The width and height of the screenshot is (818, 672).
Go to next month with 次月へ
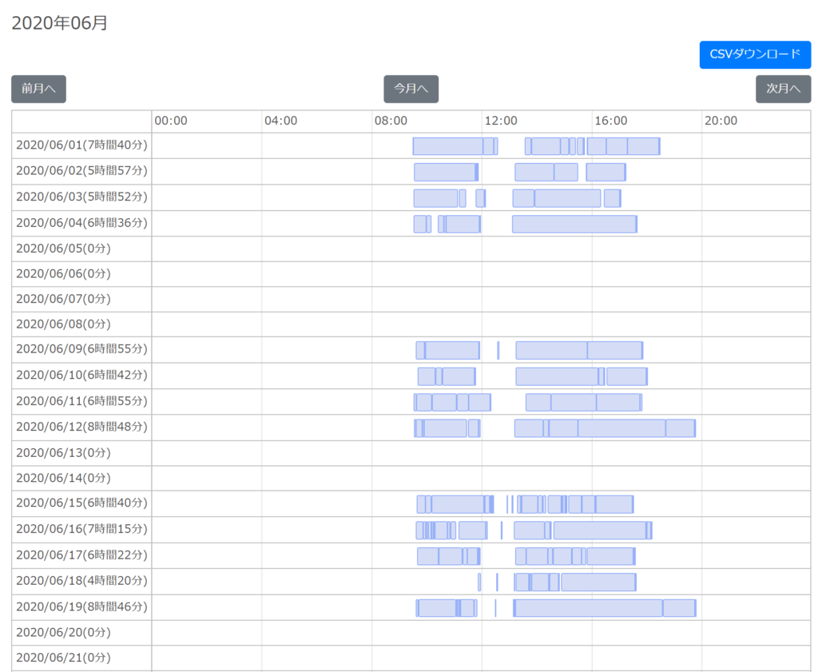(783, 89)
